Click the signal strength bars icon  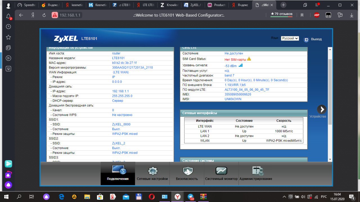tap(240, 65)
